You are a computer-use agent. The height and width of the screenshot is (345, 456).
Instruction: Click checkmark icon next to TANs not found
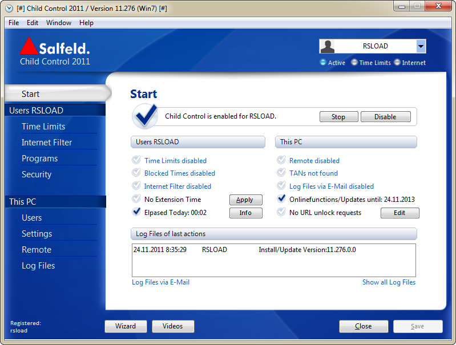[x=281, y=173]
